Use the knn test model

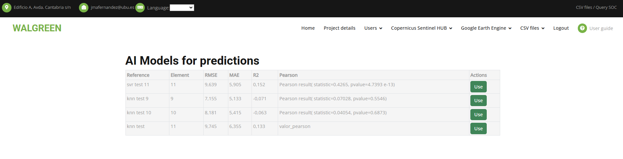click(x=479, y=129)
